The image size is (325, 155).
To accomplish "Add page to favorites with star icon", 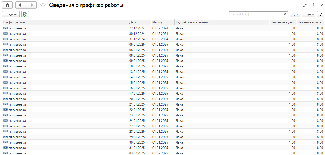I will click(43, 5).
